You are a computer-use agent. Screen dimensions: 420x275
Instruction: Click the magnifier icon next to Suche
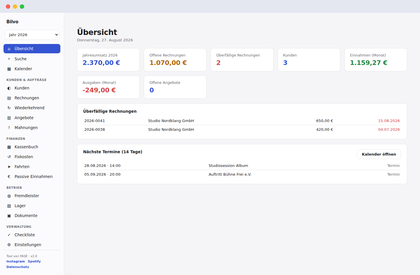coord(9,59)
